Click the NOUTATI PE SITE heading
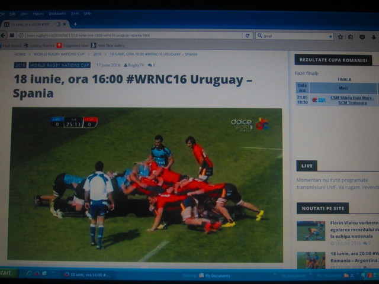 [x=323, y=208]
